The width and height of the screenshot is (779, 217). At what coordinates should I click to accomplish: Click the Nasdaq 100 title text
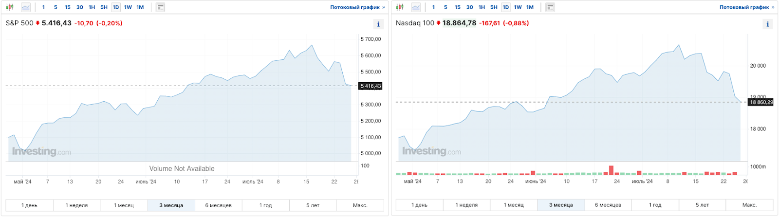click(x=415, y=23)
